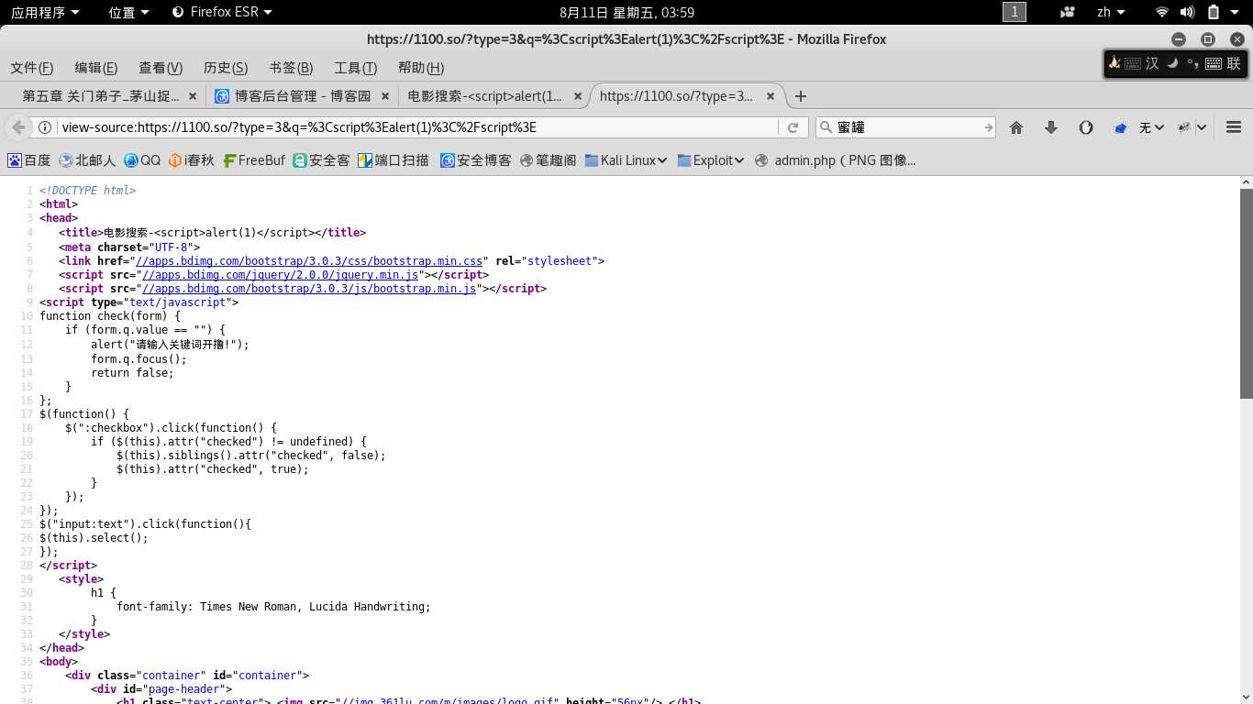Open the 帮助(H) menu
1253x704 pixels.
click(421, 68)
